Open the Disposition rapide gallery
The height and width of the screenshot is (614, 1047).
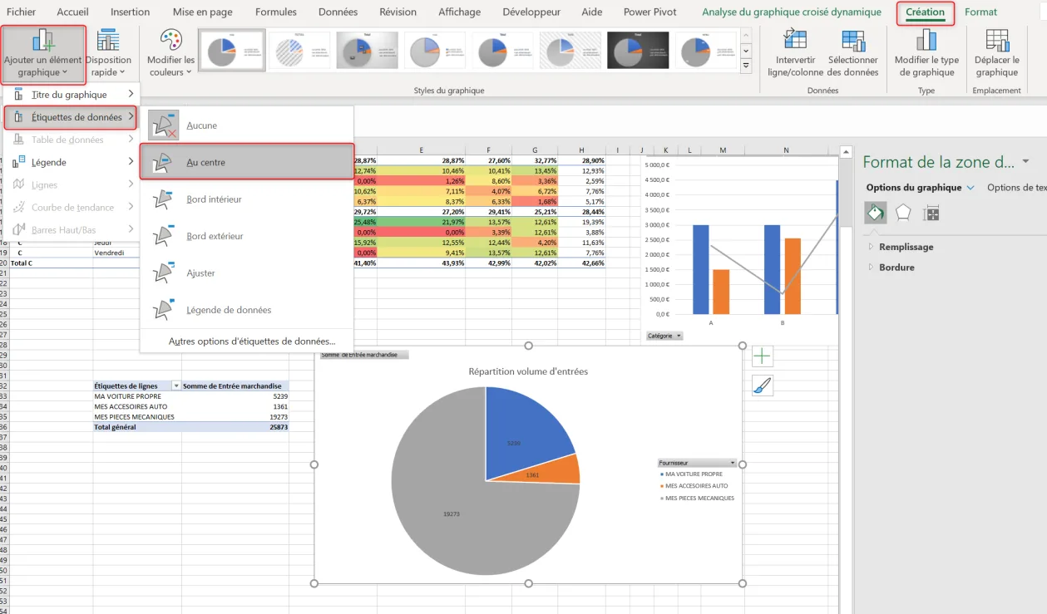pyautogui.click(x=108, y=54)
